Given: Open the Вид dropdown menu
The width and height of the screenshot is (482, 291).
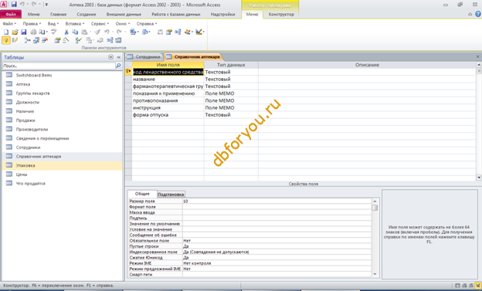Looking at the screenshot, I should tap(53, 24).
